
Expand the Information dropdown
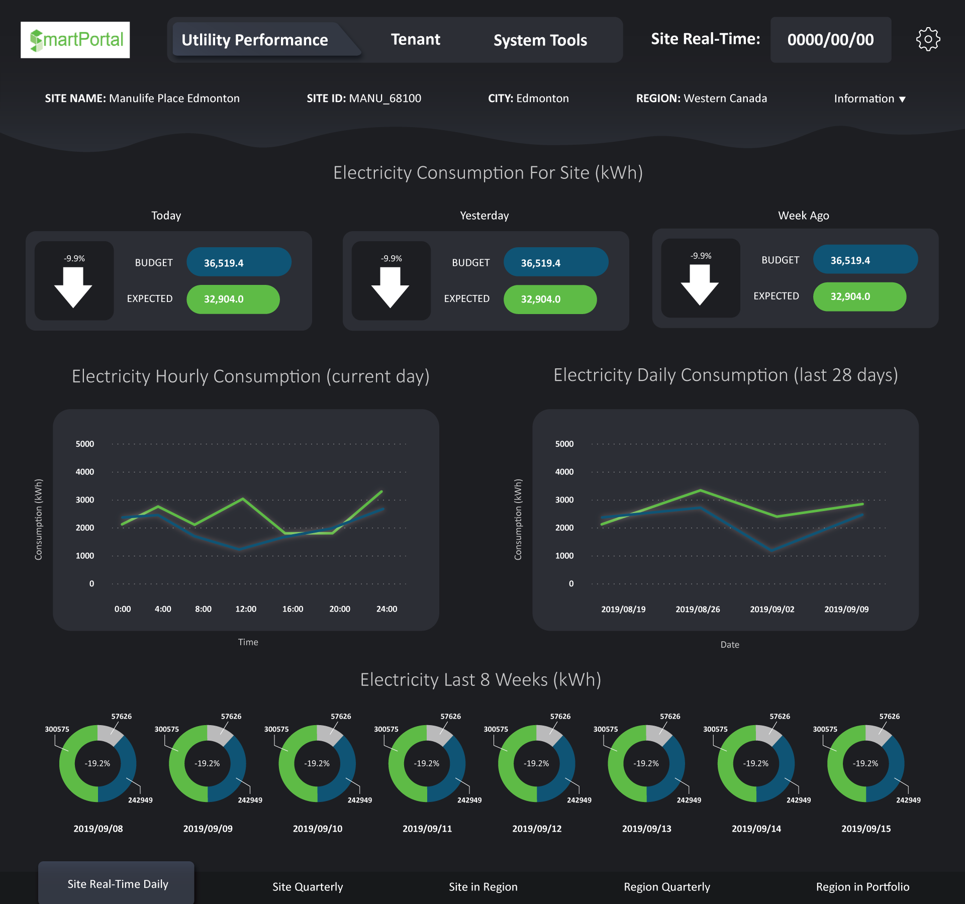tap(870, 98)
